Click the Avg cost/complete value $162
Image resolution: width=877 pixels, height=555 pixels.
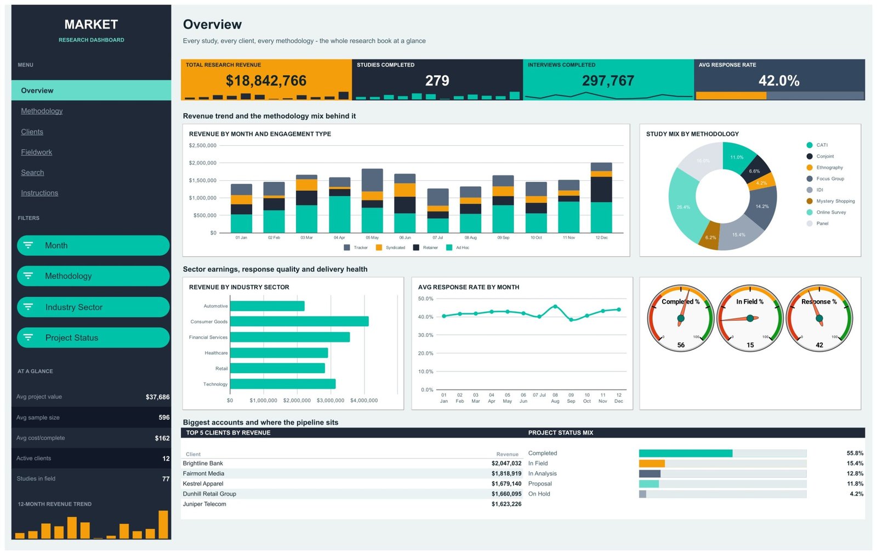click(162, 438)
